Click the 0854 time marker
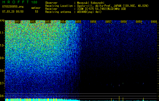The width and height of the screenshot is (159, 101). tap(63, 22)
